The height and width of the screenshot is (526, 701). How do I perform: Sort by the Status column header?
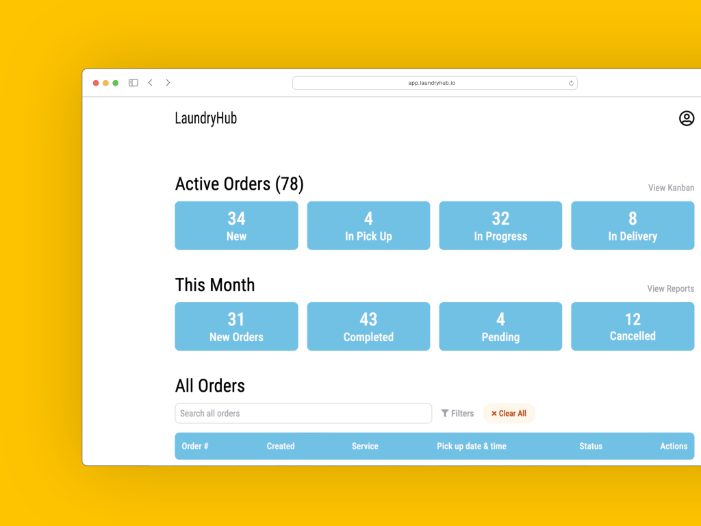click(x=590, y=446)
